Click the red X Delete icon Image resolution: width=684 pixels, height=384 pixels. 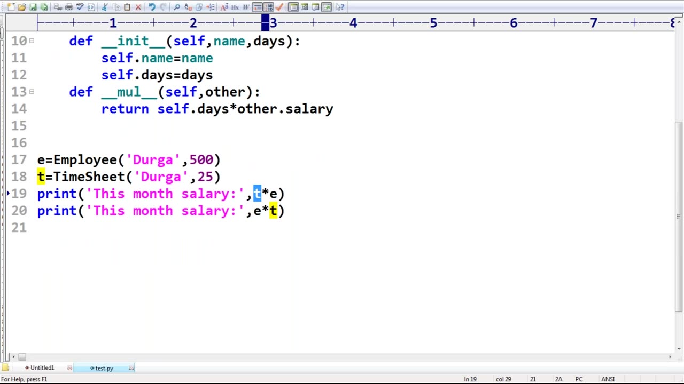click(x=138, y=7)
